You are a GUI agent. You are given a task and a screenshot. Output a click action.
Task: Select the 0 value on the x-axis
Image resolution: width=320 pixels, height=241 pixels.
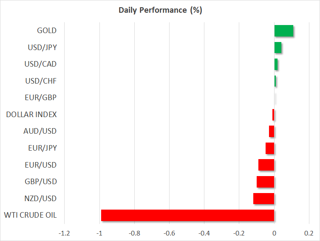coord(274,233)
